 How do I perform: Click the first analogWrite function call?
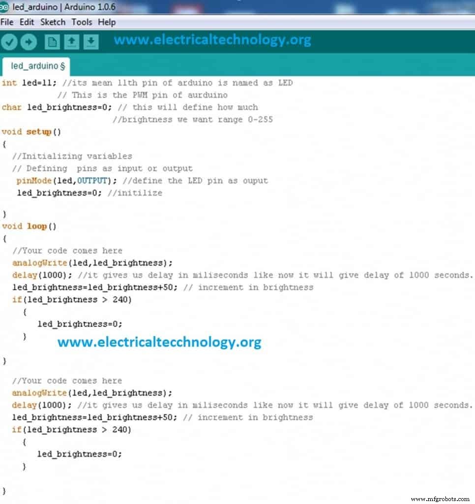pos(38,263)
